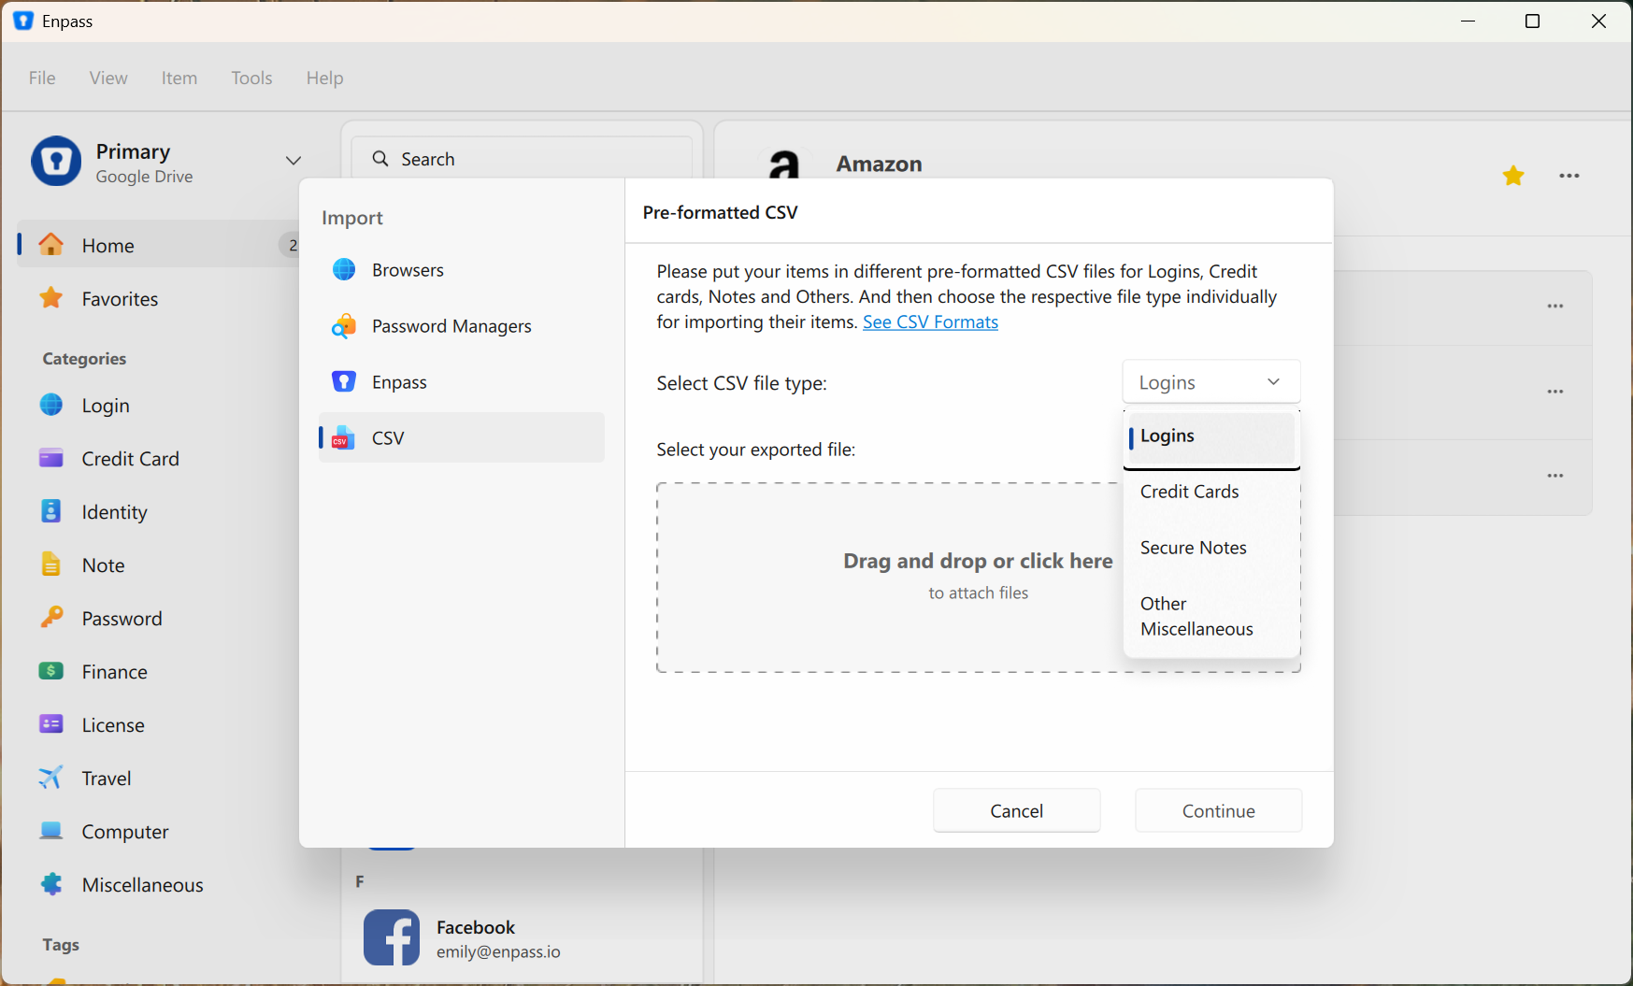The height and width of the screenshot is (986, 1633).
Task: Open the Computer category
Action: (x=159, y=831)
